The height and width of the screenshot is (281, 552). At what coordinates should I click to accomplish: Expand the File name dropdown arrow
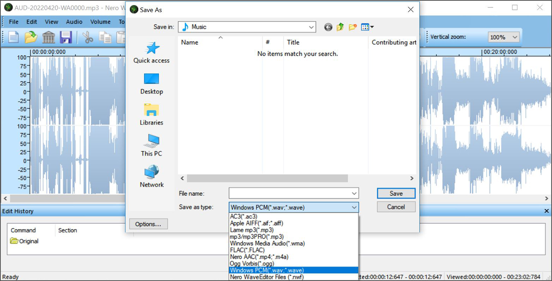pyautogui.click(x=354, y=193)
